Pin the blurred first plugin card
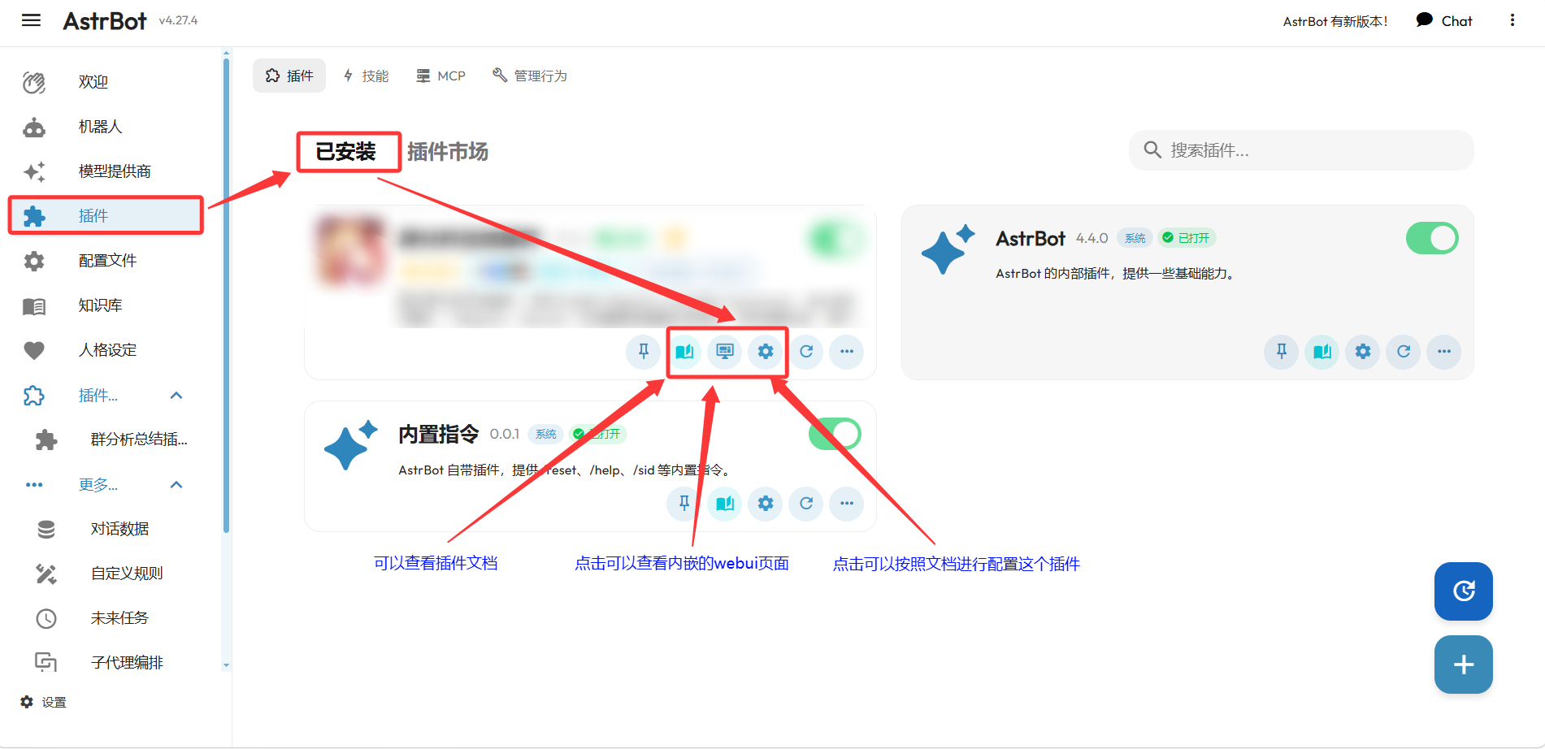 (644, 352)
